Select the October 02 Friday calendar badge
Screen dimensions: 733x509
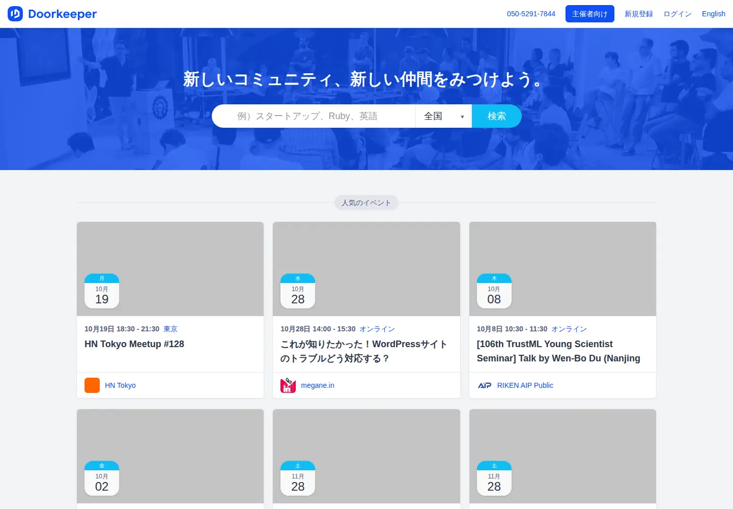click(102, 478)
